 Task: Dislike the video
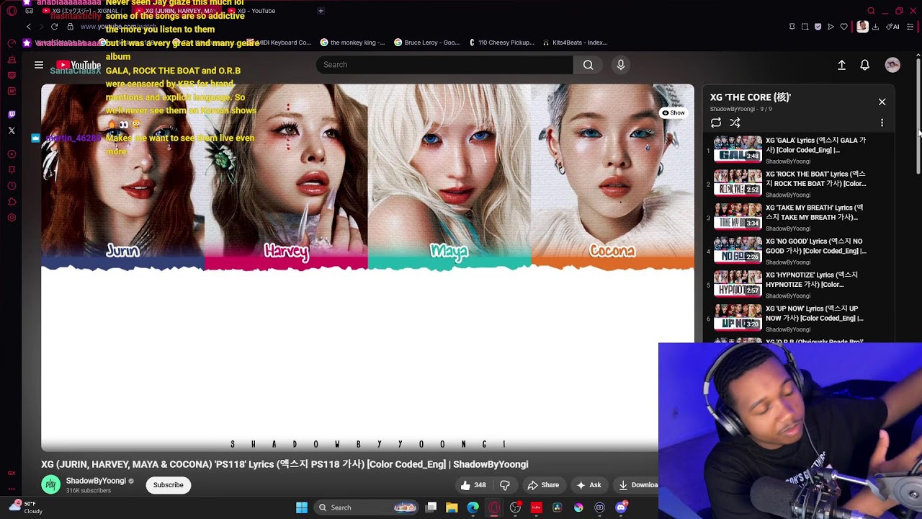pos(505,485)
